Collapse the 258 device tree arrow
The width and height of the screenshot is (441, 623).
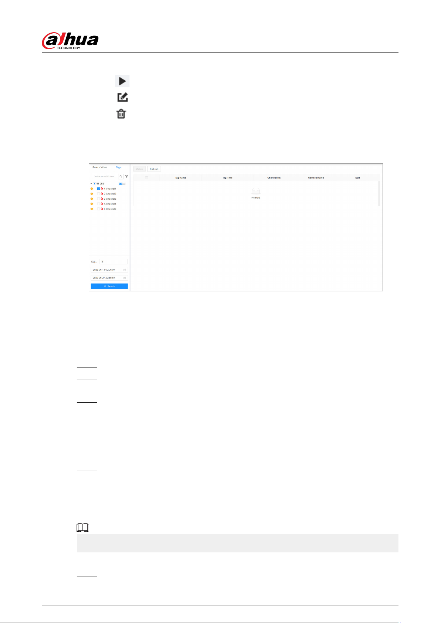coord(91,184)
